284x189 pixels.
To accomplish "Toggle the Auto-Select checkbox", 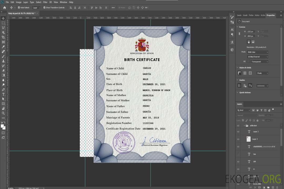I will [19, 8].
